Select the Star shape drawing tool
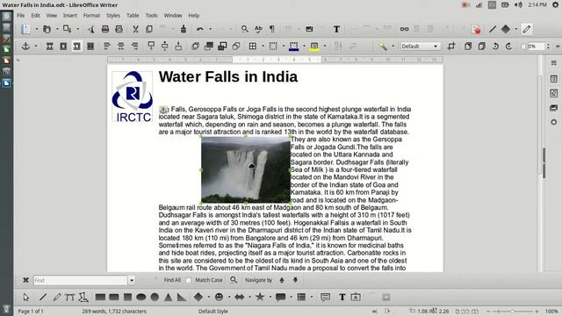The width and height of the screenshot is (562, 316). [260, 297]
